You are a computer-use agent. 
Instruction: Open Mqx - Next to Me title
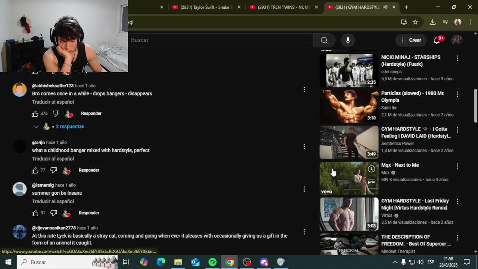[400, 165]
